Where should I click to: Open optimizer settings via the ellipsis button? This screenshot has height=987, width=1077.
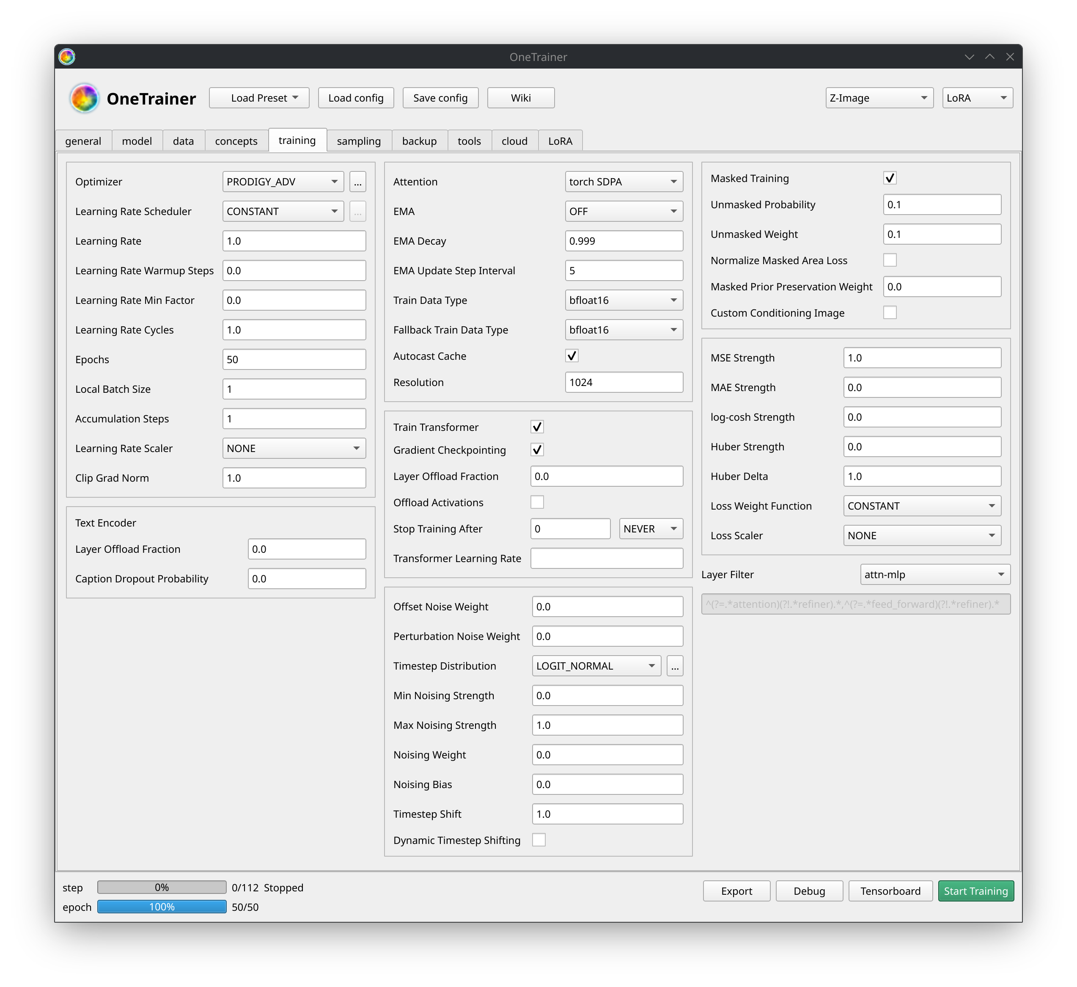[357, 182]
